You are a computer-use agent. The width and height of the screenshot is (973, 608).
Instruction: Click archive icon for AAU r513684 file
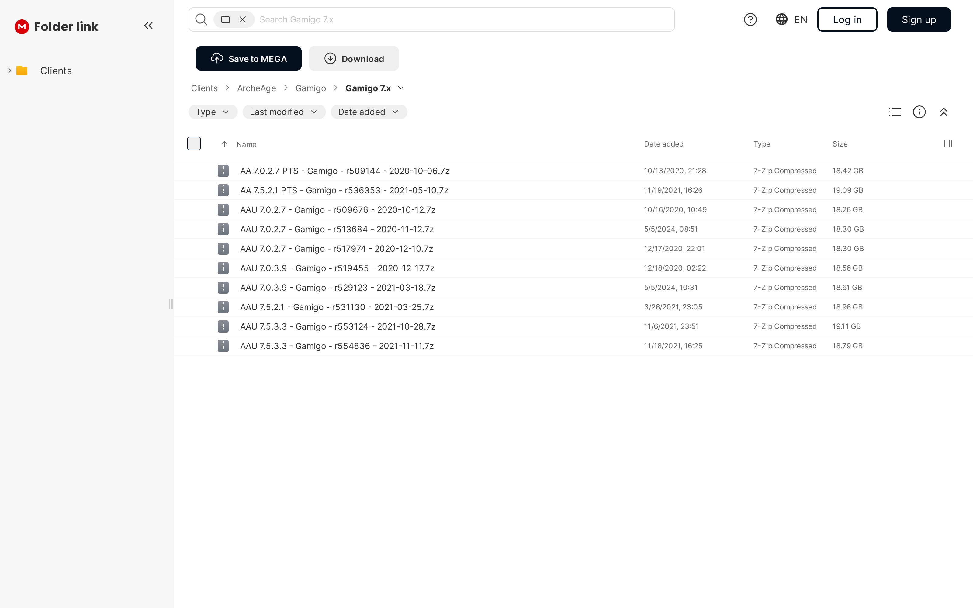tap(223, 229)
